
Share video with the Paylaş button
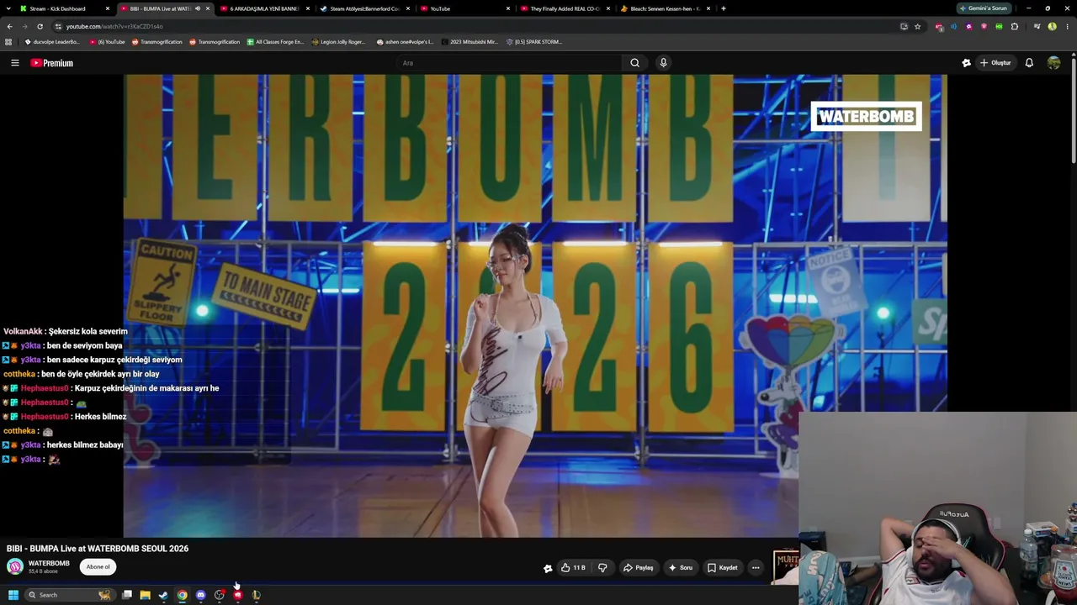click(x=638, y=568)
